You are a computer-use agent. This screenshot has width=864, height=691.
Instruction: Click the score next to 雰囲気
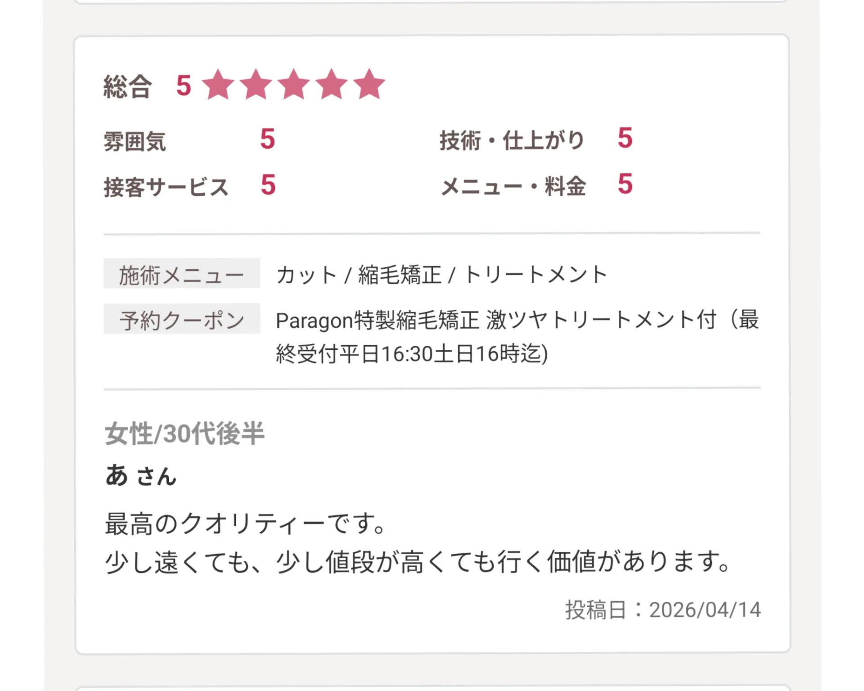(267, 139)
